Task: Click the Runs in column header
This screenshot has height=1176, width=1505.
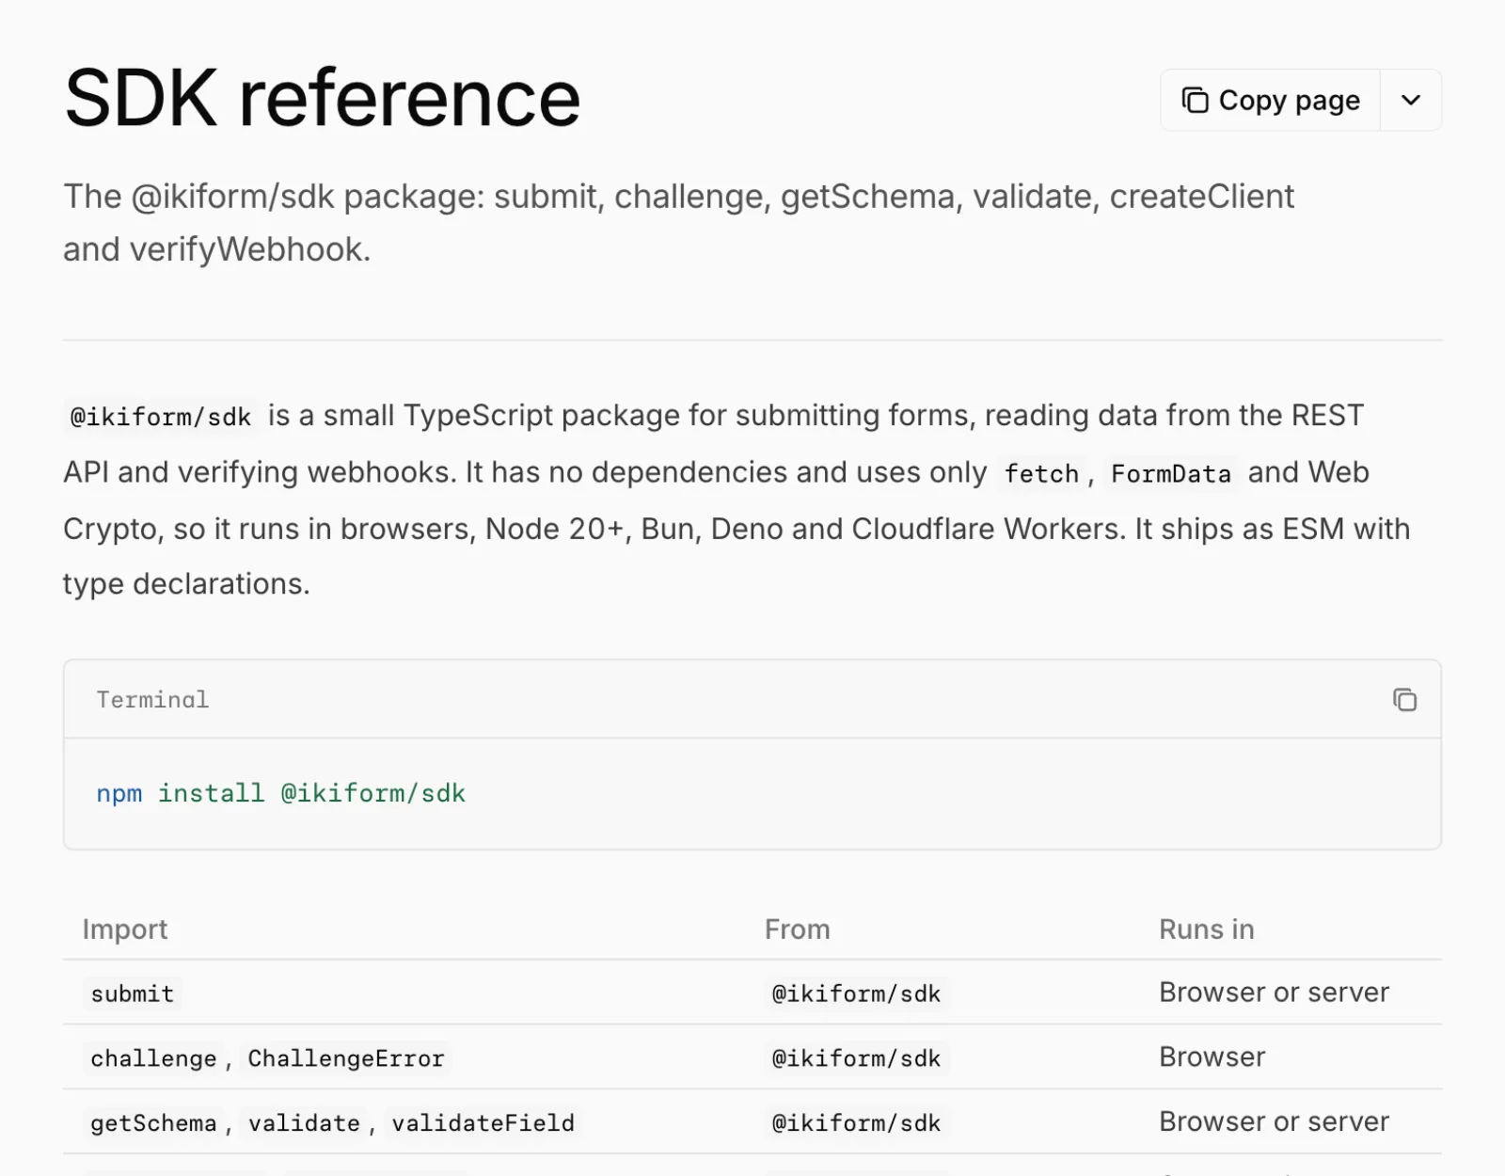Action: click(x=1207, y=930)
